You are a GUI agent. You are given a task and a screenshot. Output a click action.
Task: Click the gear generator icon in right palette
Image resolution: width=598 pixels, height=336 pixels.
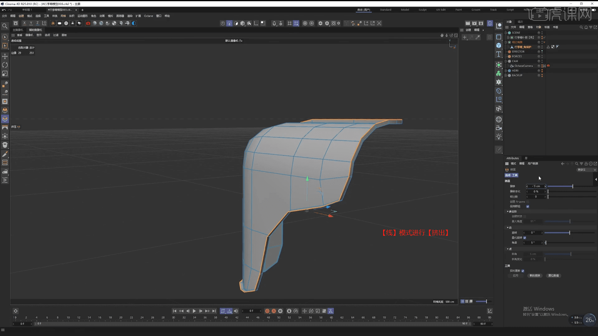coord(499,82)
